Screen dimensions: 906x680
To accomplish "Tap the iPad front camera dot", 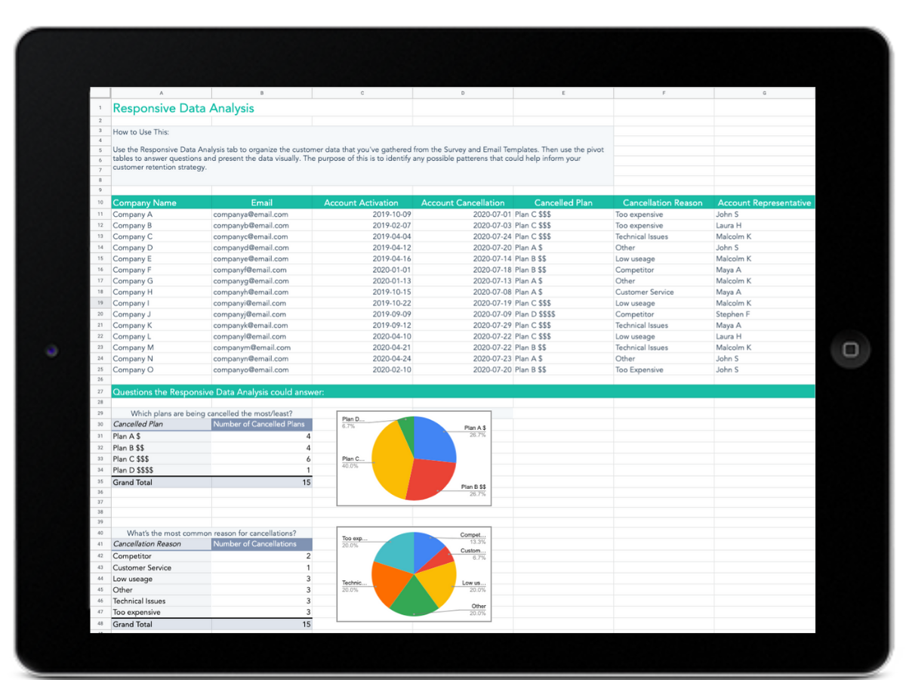I will [x=51, y=351].
